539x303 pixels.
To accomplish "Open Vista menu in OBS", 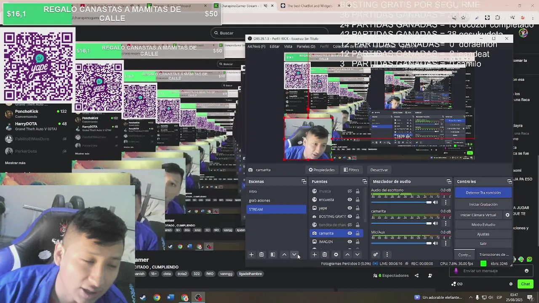I will pos(288,46).
